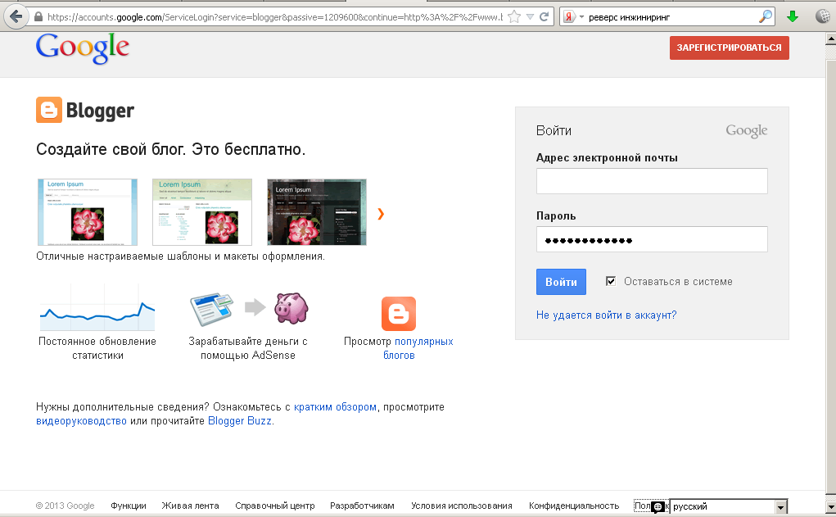Toggle the Оставаться в системе checkbox
The width and height of the screenshot is (836, 517).
[611, 281]
